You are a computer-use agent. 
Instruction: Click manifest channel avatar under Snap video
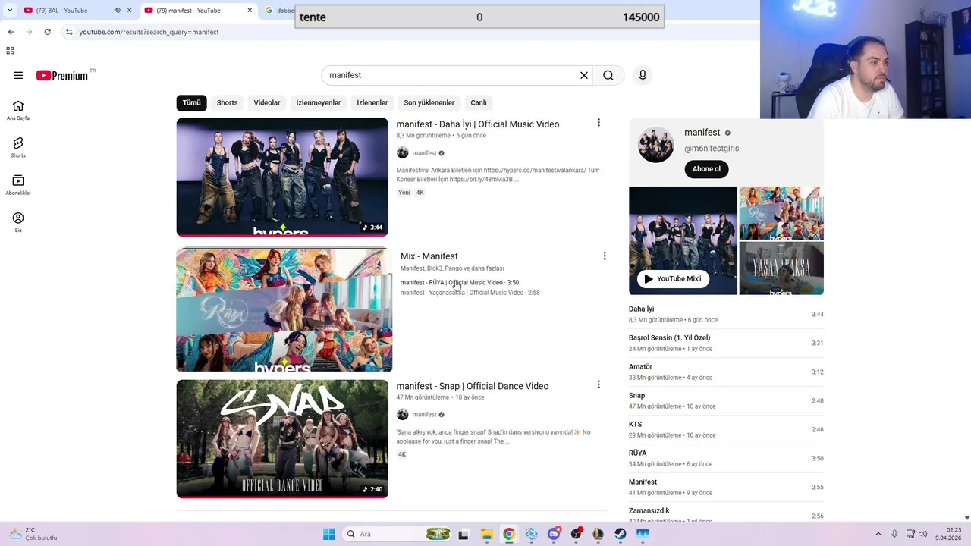403,414
